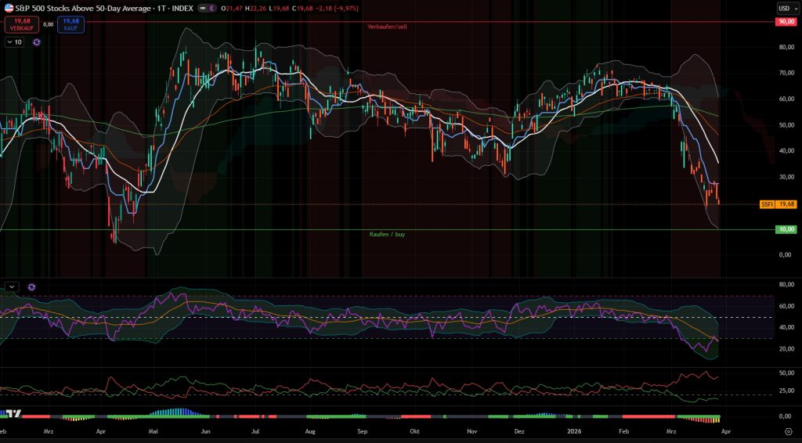This screenshot has width=802, height=443.
Task: Click the red 90,00 price axis label
Action: point(785,22)
